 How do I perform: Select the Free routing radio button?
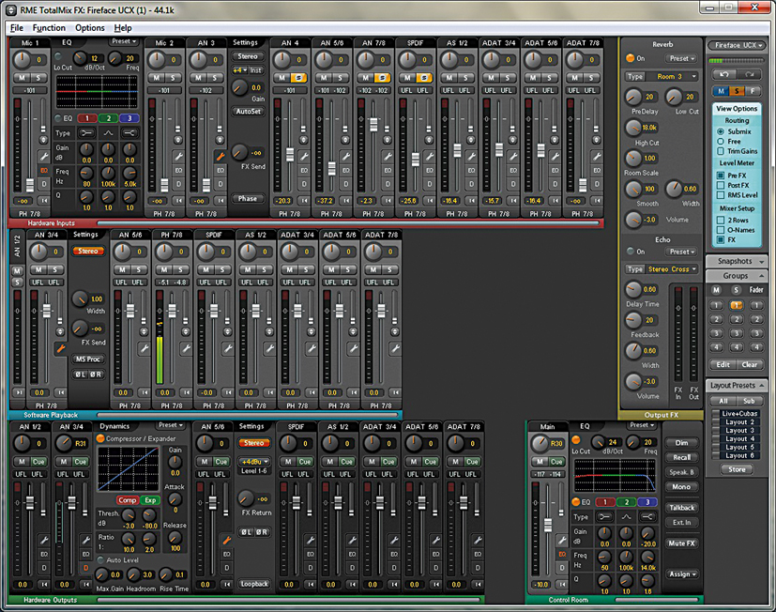[721, 141]
